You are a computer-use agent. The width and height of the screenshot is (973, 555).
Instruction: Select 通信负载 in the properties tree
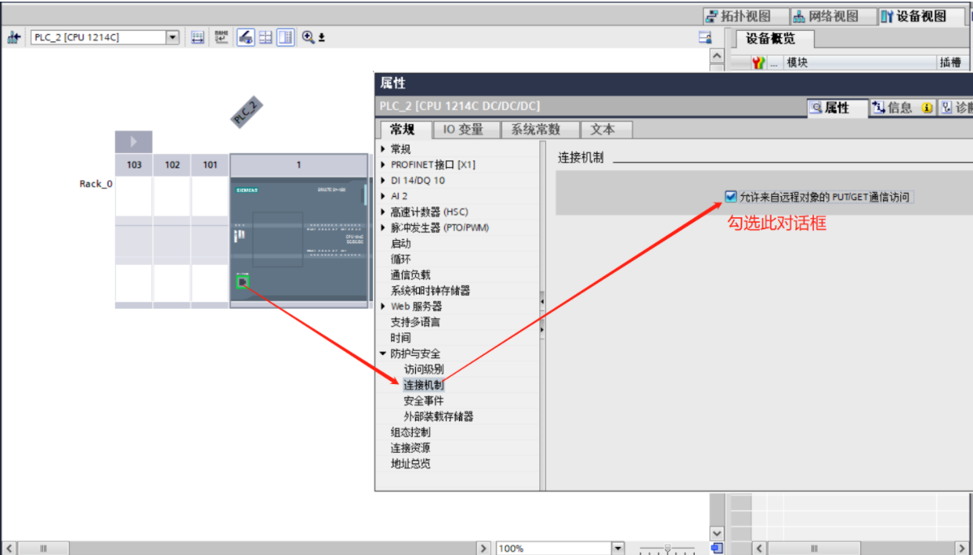(410, 275)
